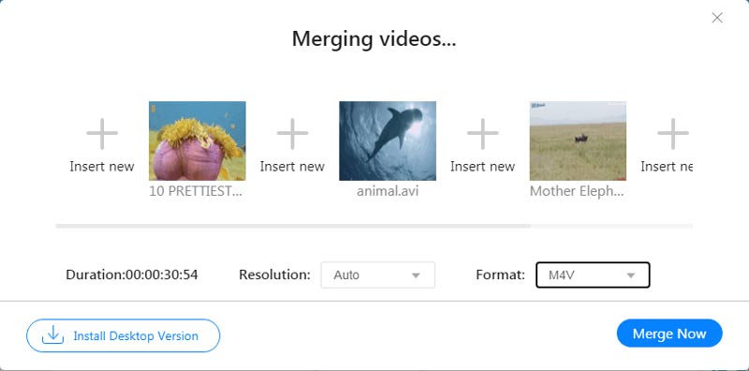Click plus icon between anemone and animal.avi
Image resolution: width=749 pixels, height=371 pixels.
(292, 134)
